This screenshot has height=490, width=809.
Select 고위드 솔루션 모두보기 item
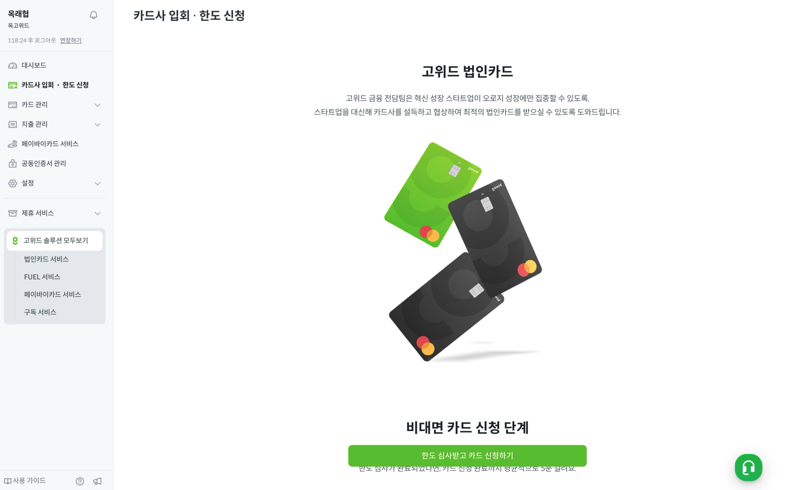55,241
